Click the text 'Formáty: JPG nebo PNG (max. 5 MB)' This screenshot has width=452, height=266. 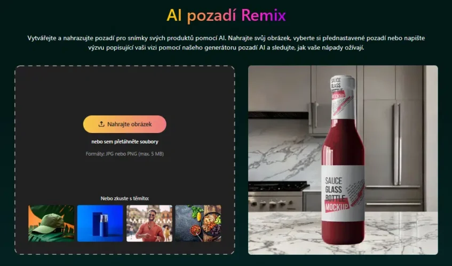click(x=125, y=154)
